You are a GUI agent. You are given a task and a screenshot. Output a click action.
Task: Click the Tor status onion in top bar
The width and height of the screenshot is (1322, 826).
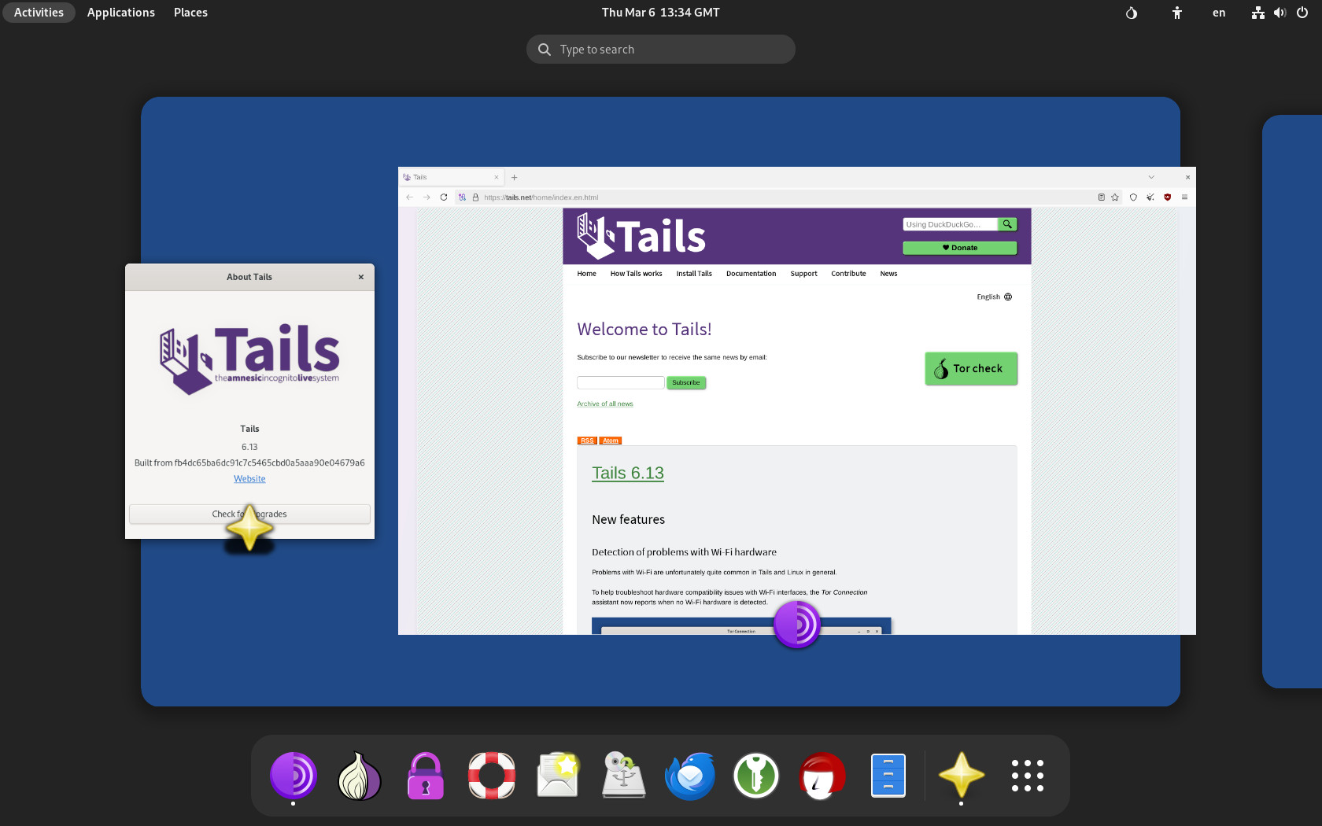tap(1132, 13)
